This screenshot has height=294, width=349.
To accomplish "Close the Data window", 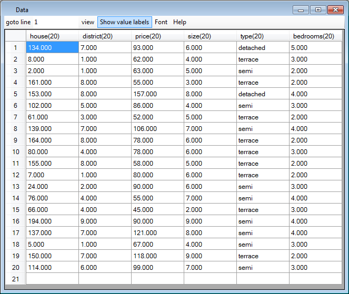I will [x=335, y=10].
